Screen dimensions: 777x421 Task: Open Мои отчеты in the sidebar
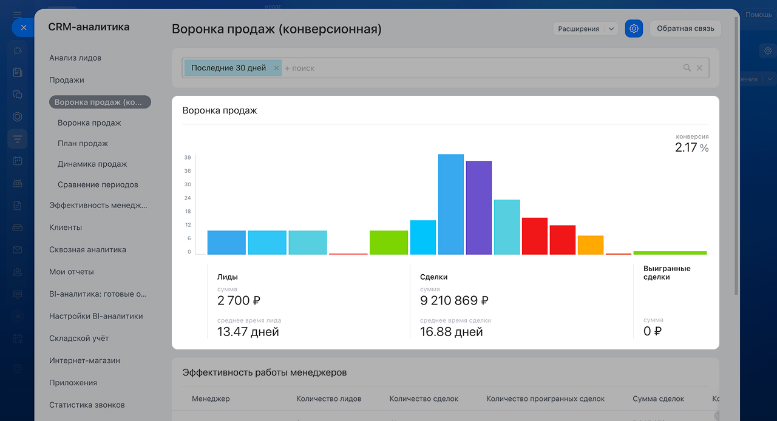[72, 272]
